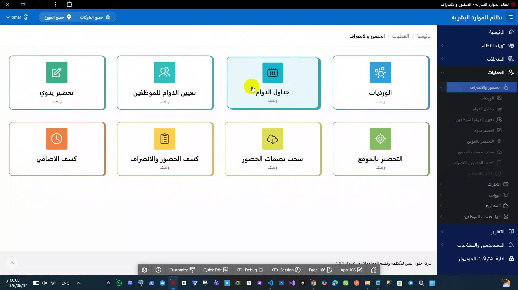Expand المدخلات sidebar menu
Image resolution: width=518 pixels, height=290 pixels.
(478, 59)
